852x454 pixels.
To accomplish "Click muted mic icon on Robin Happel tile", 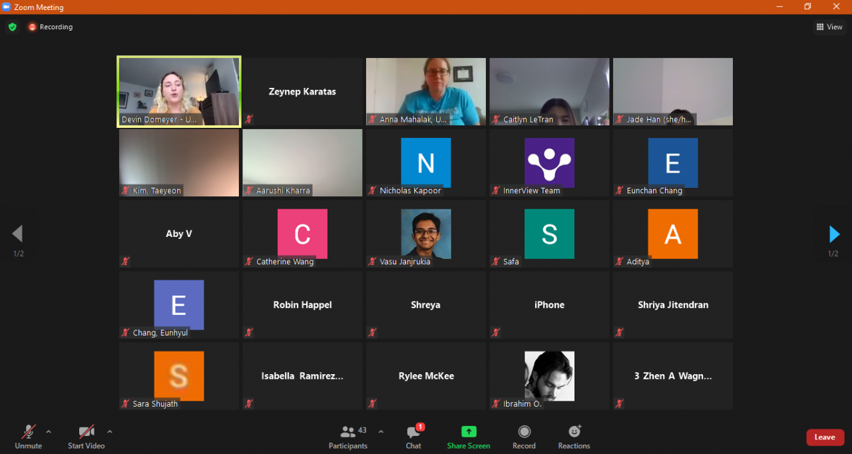I will point(249,333).
